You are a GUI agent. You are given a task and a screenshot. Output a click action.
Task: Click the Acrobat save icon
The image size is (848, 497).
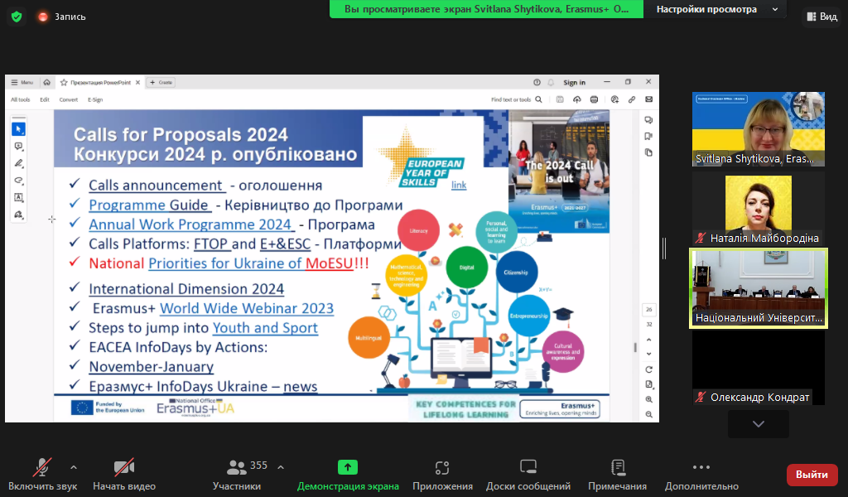pyautogui.click(x=560, y=99)
